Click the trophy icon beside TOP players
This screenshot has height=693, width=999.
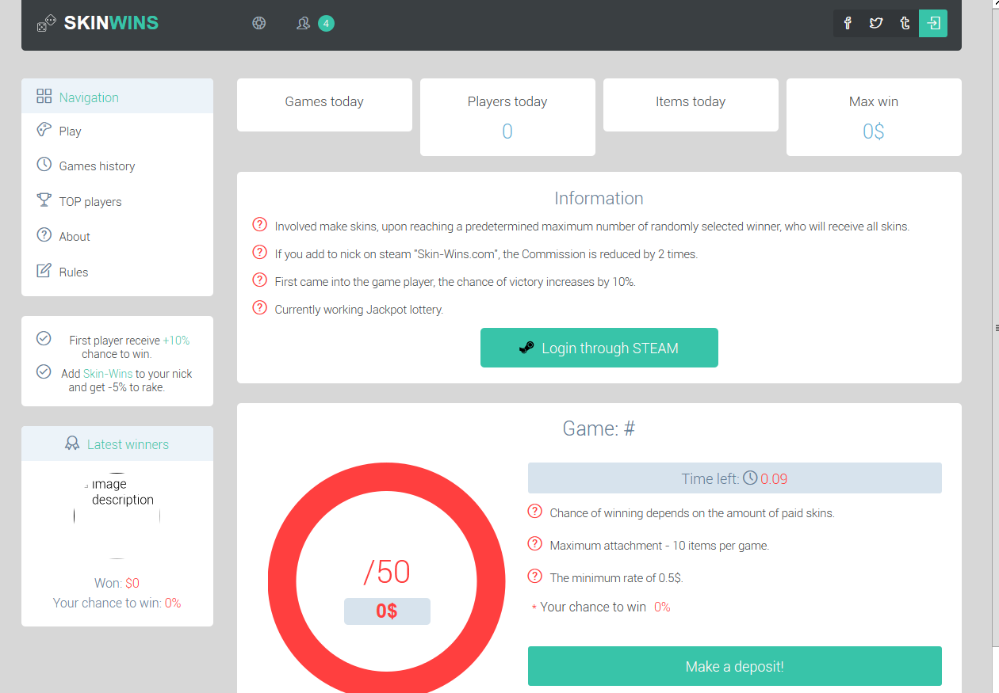[x=44, y=200]
